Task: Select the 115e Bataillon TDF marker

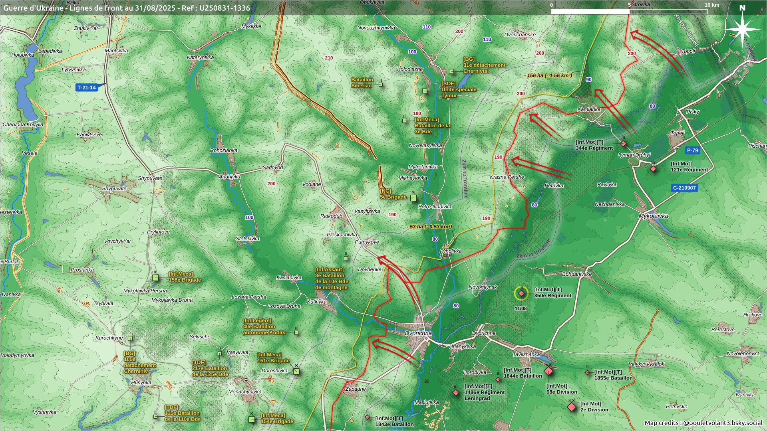Action: tap(155, 417)
